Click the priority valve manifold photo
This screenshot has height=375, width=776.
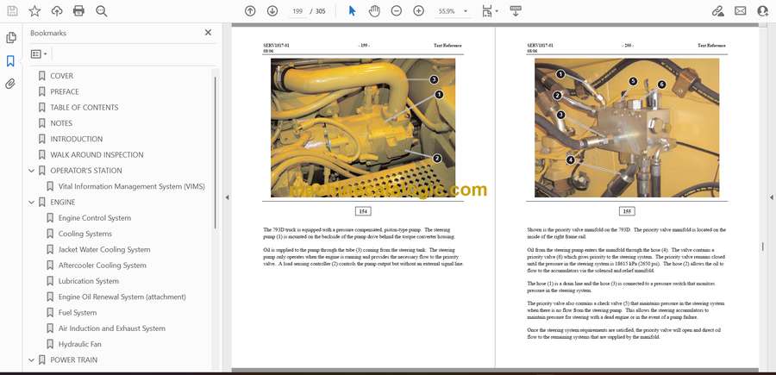pyautogui.click(x=627, y=128)
